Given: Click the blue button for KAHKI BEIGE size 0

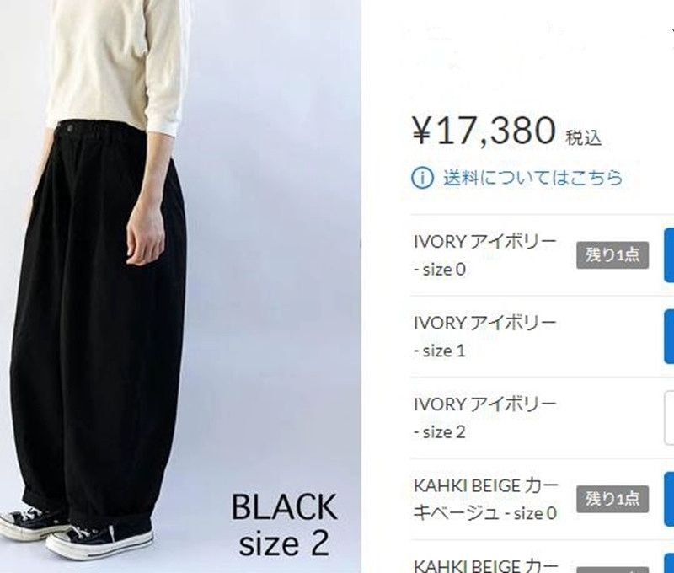Looking at the screenshot, I should coord(669,499).
